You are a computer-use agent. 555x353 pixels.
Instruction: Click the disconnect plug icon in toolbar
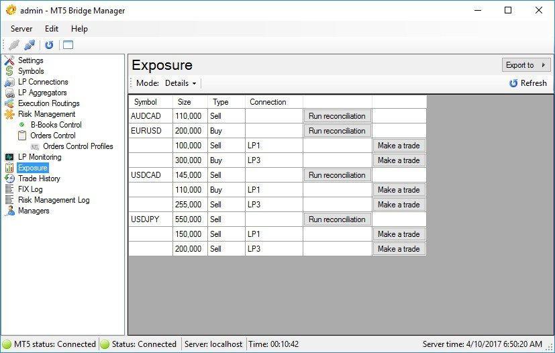pos(14,45)
